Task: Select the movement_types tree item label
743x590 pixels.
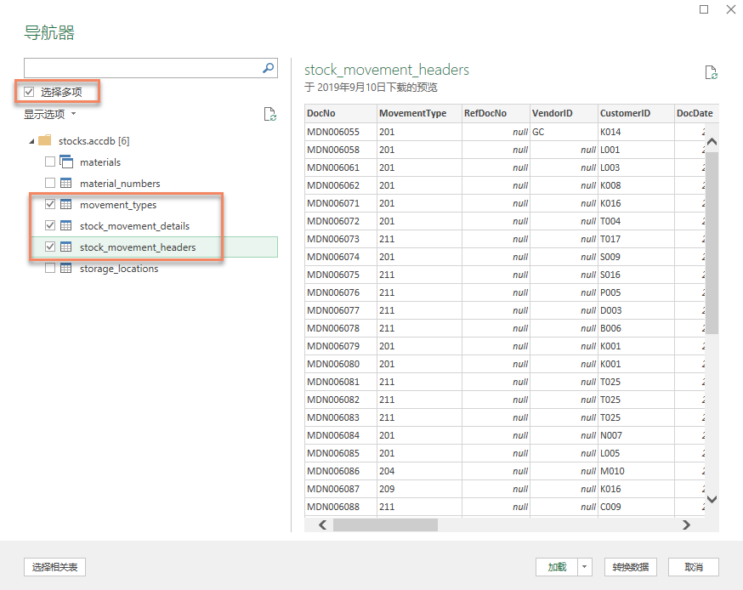Action: [x=118, y=205]
